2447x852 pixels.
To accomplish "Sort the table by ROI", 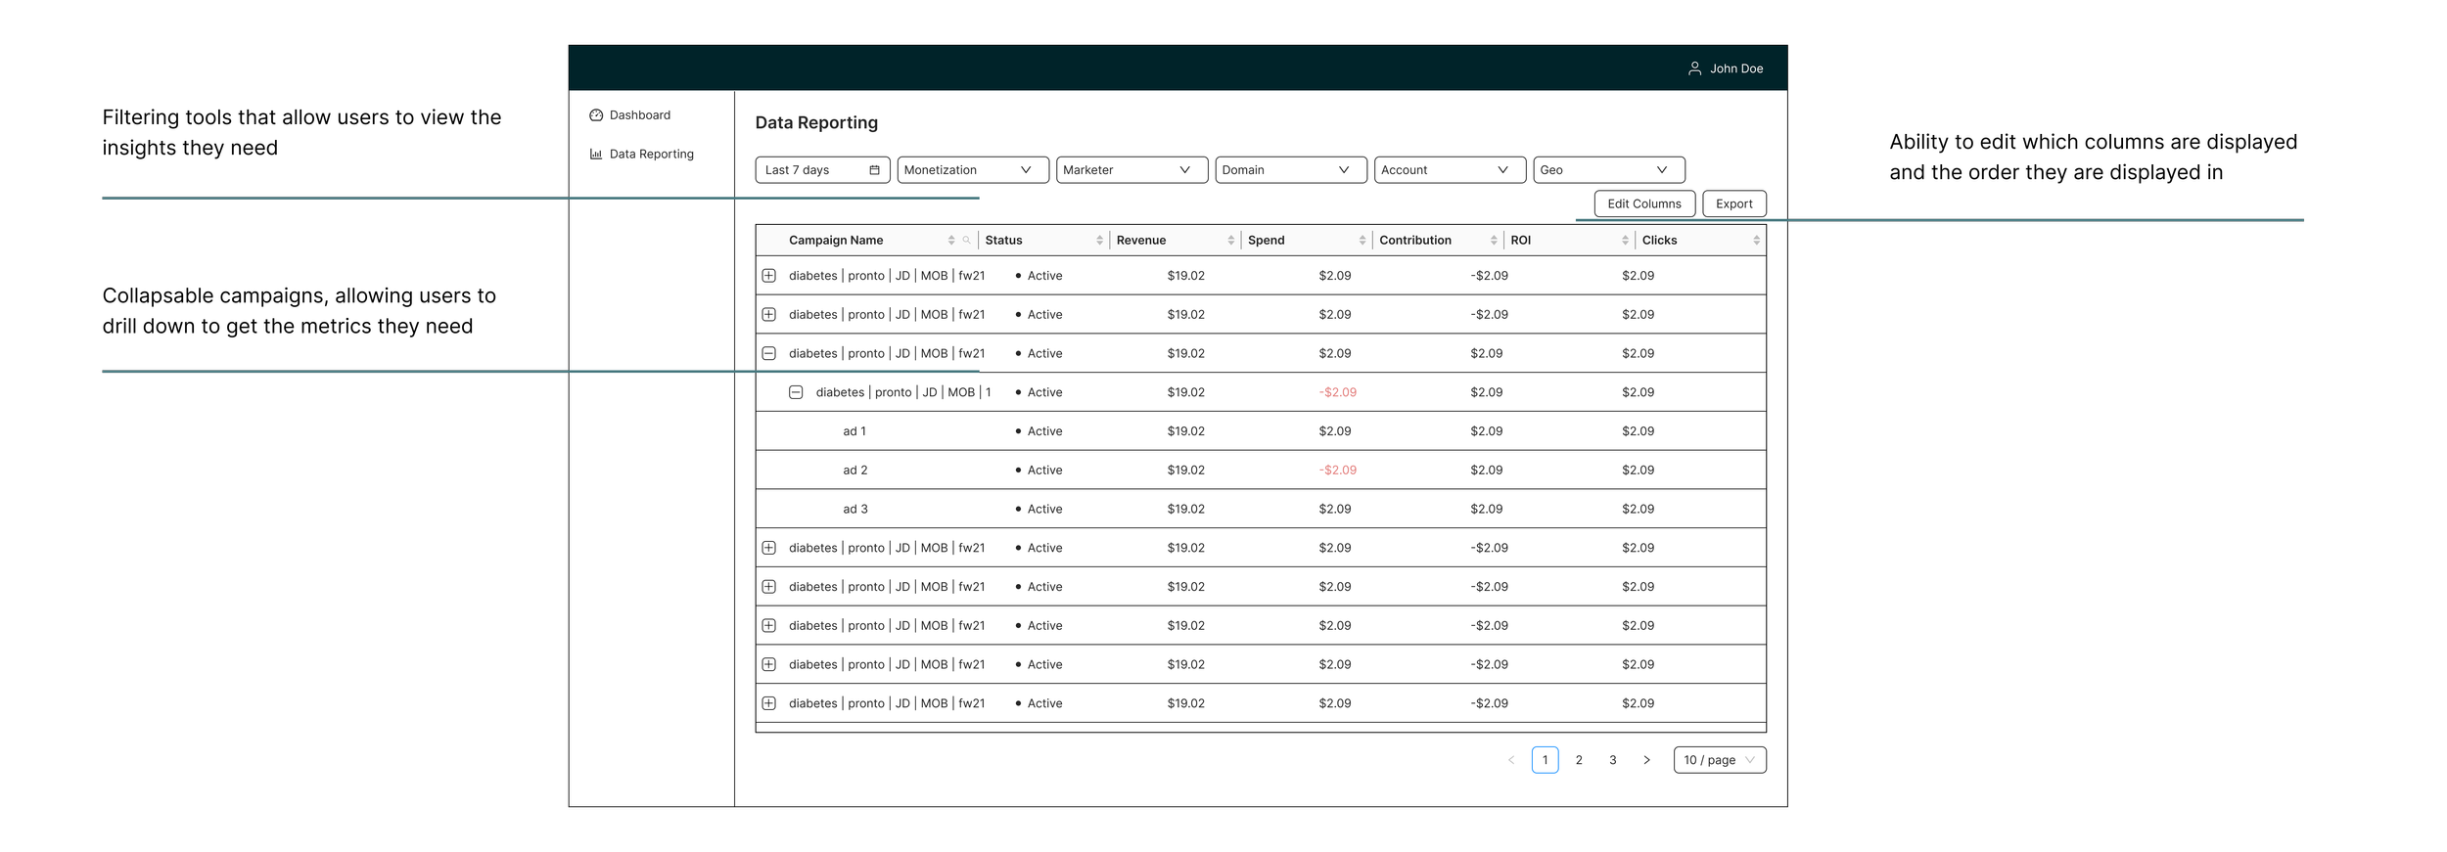I will point(1626,241).
